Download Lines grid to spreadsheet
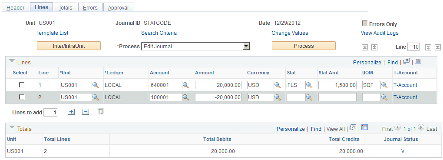Image resolution: width=443 pixels, height=160 pixels. (418, 61)
